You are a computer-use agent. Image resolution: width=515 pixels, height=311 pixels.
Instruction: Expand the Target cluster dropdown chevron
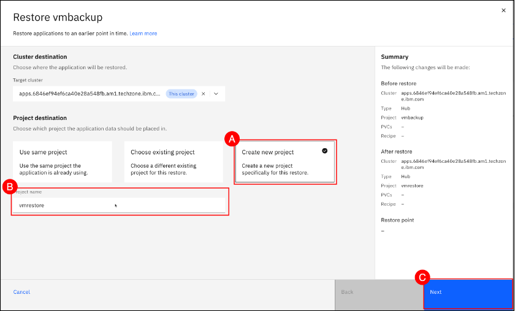[x=216, y=94]
